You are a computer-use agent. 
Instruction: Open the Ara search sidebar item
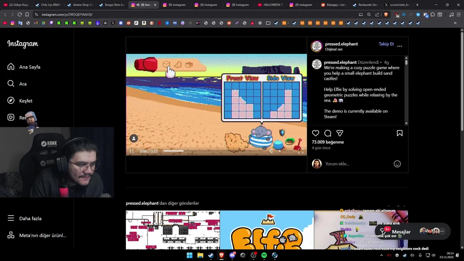coord(11,84)
